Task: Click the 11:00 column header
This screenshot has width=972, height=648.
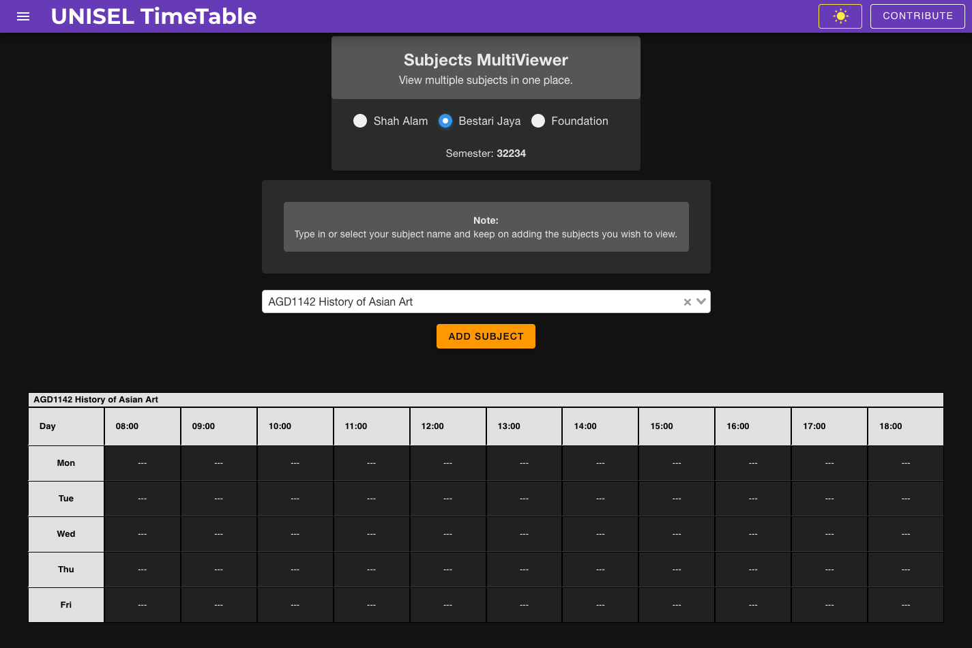Action: (372, 426)
